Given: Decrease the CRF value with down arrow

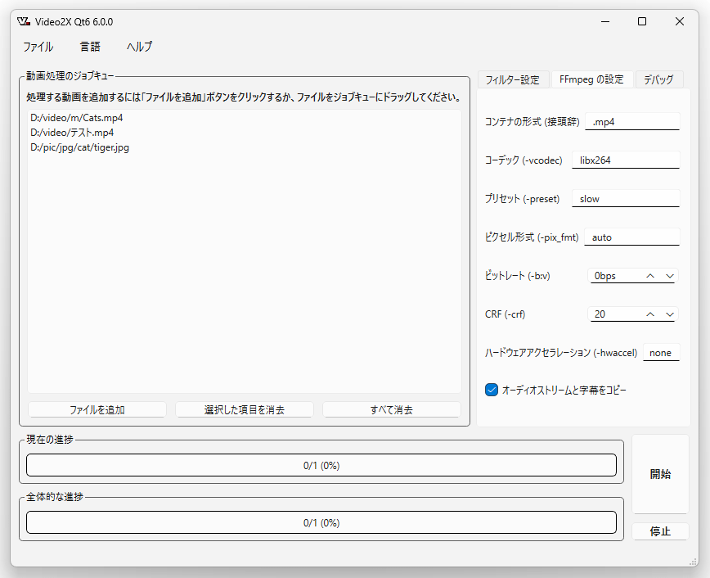Looking at the screenshot, I should [670, 314].
